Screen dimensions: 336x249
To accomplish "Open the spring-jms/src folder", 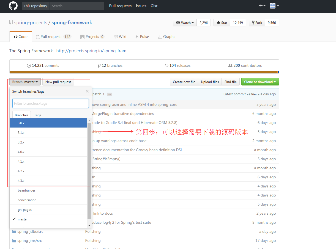I will click(30, 240).
